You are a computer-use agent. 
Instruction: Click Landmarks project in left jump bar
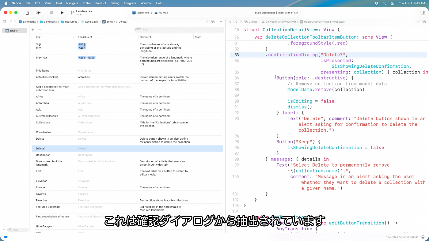(x=27, y=22)
